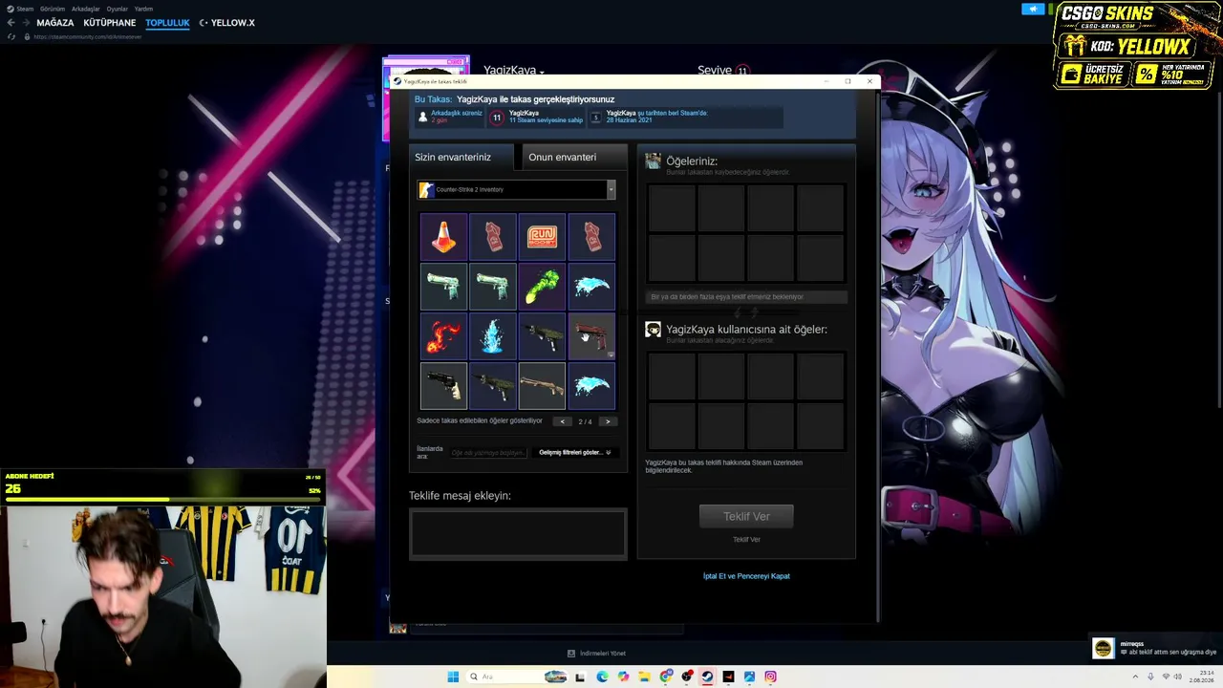Open the Yardım menu
The height and width of the screenshot is (688, 1223).
tap(143, 9)
